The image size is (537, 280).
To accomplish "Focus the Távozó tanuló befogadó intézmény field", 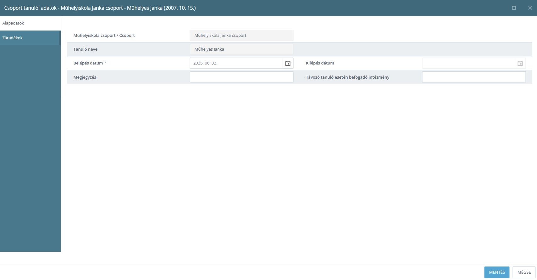I will 474,77.
